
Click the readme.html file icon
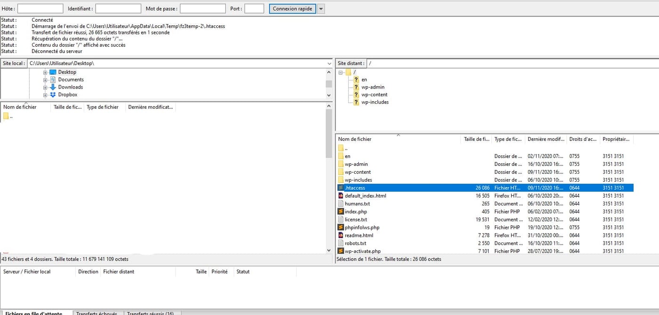click(341, 235)
